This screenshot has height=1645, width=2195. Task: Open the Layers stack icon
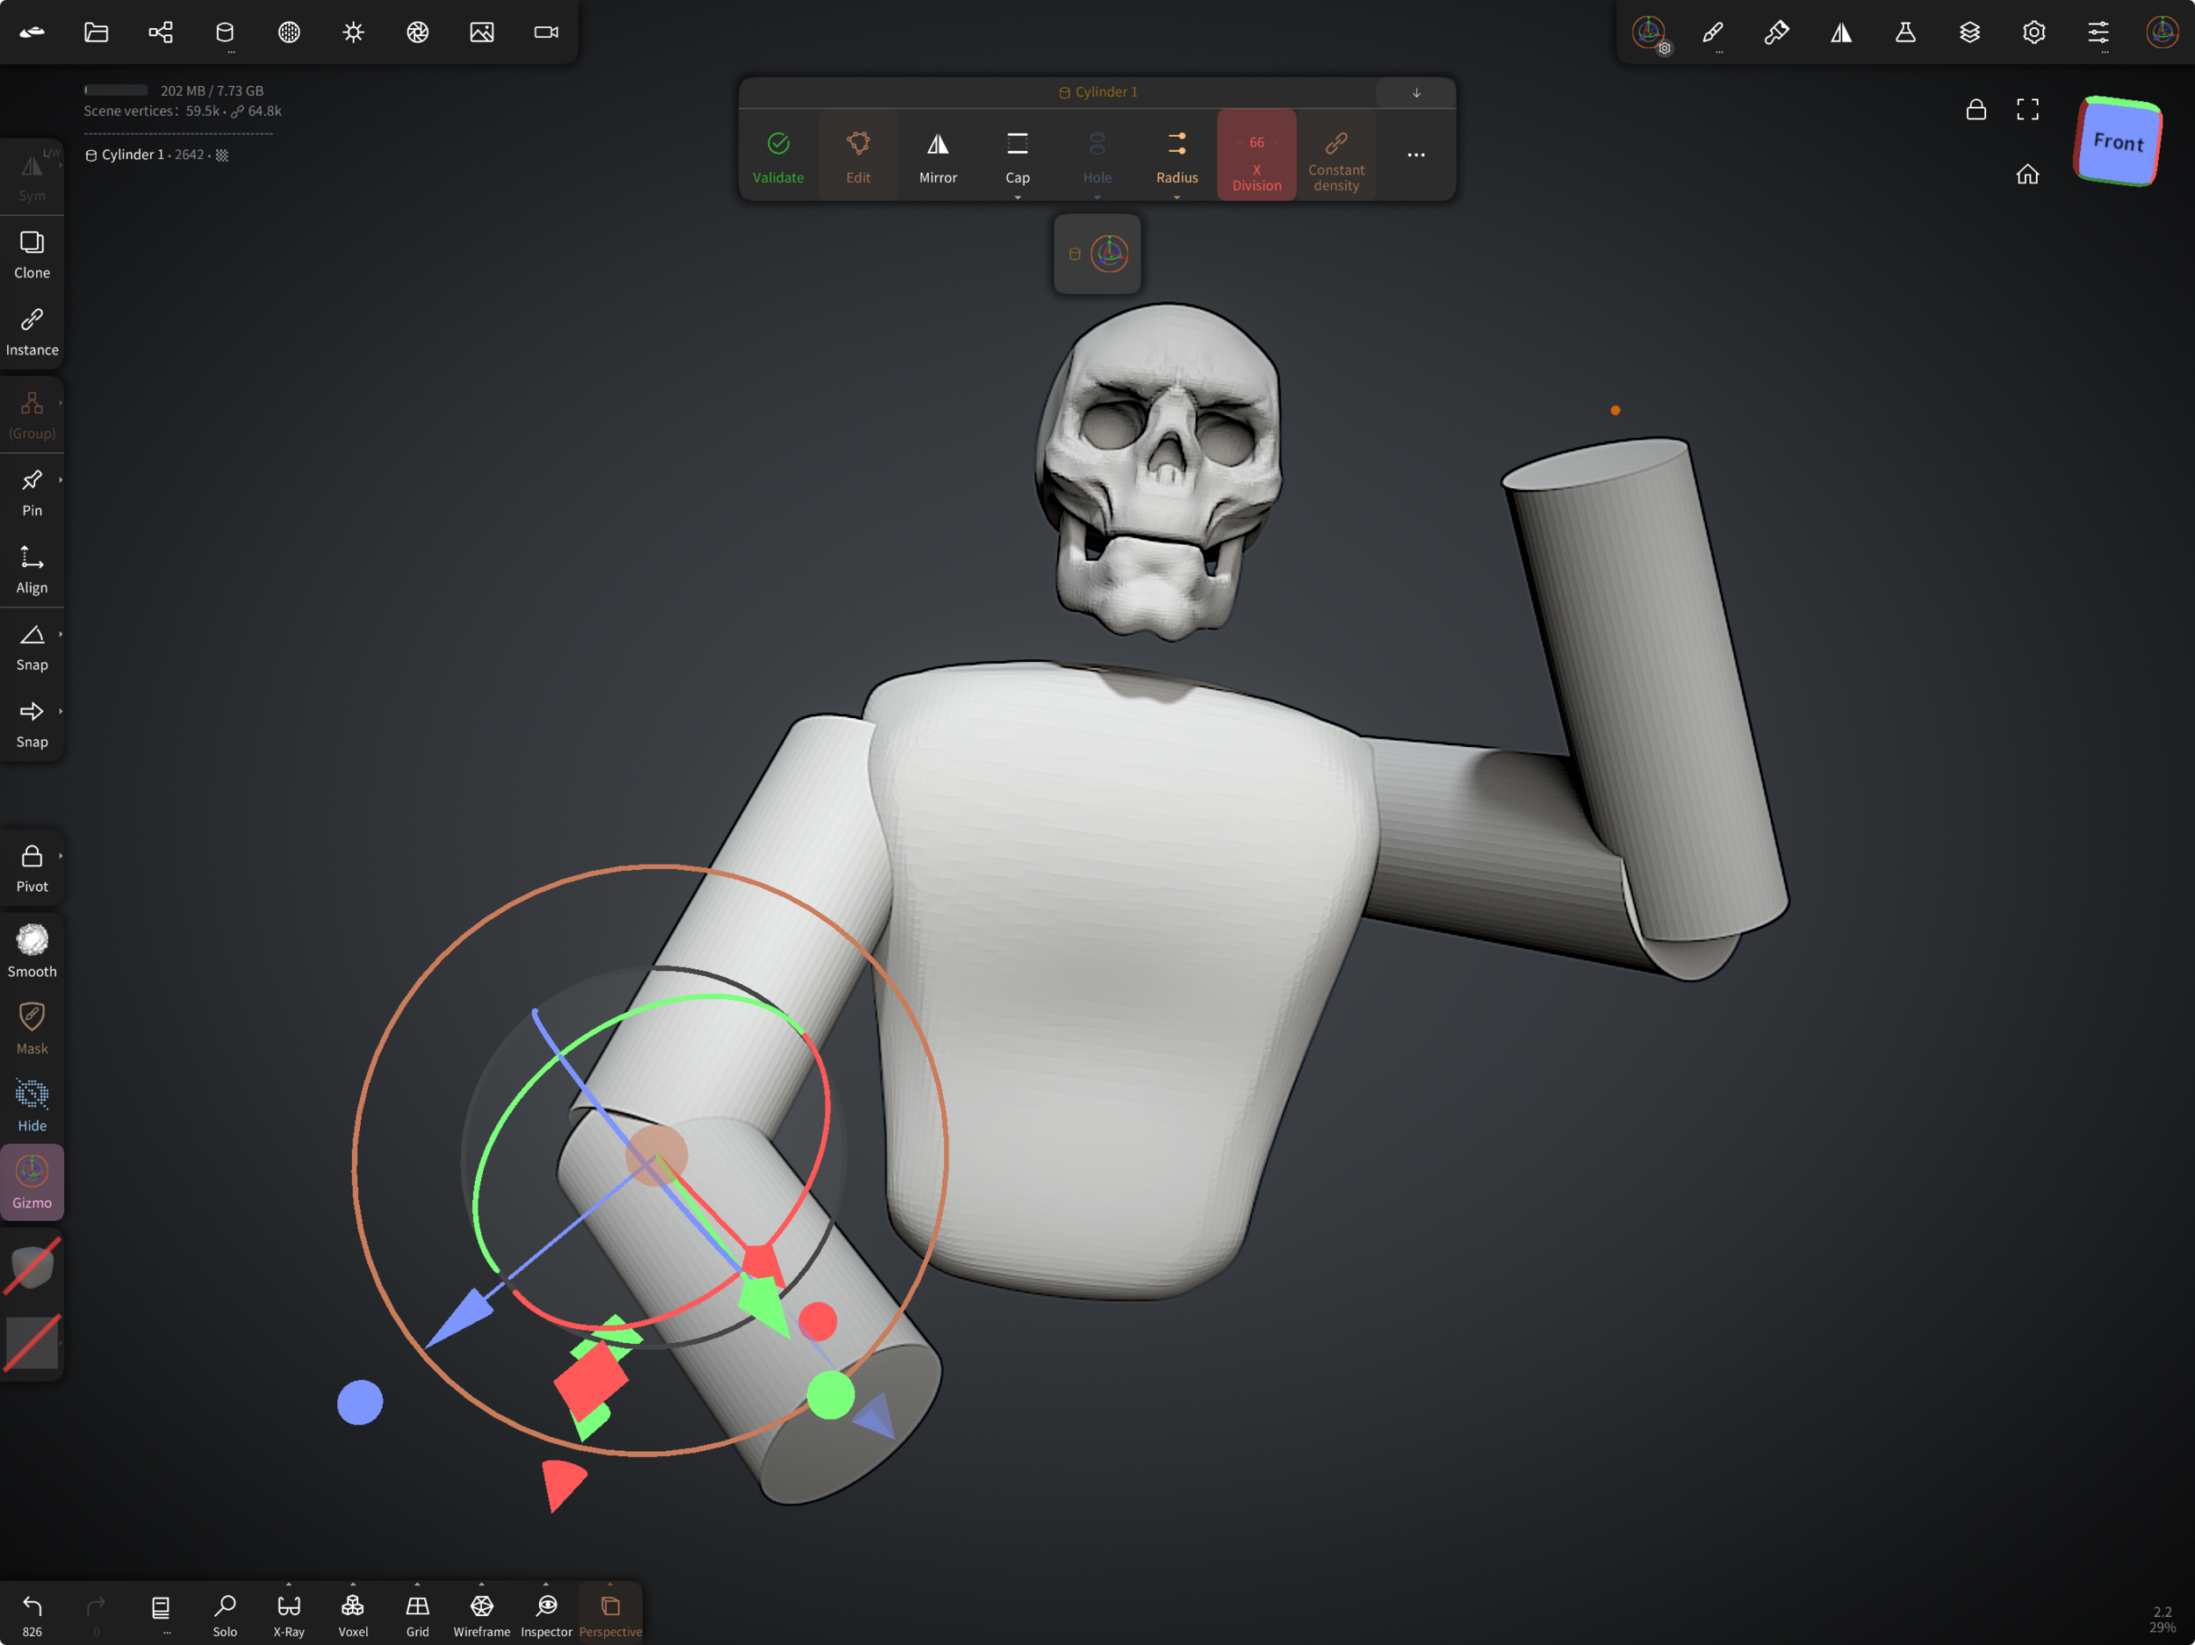[1968, 32]
